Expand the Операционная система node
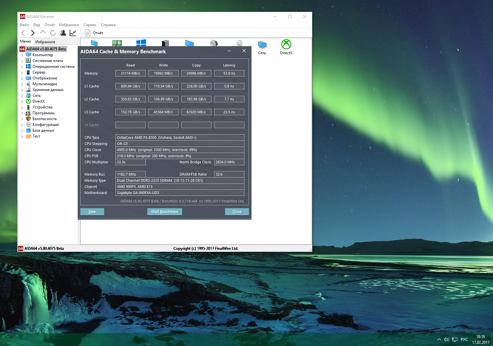 [22, 66]
